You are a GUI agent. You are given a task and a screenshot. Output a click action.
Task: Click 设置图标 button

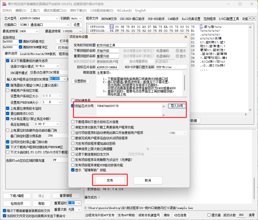pyautogui.click(x=80, y=81)
